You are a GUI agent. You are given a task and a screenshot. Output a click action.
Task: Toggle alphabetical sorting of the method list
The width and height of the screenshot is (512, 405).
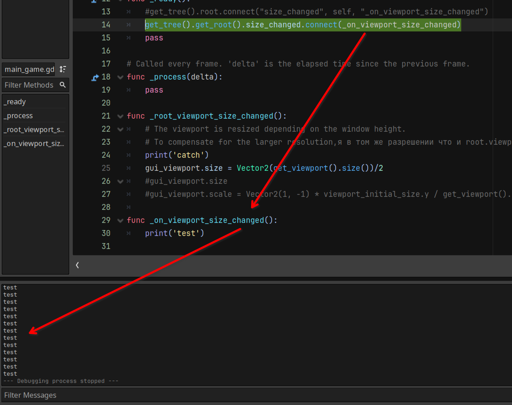(63, 69)
